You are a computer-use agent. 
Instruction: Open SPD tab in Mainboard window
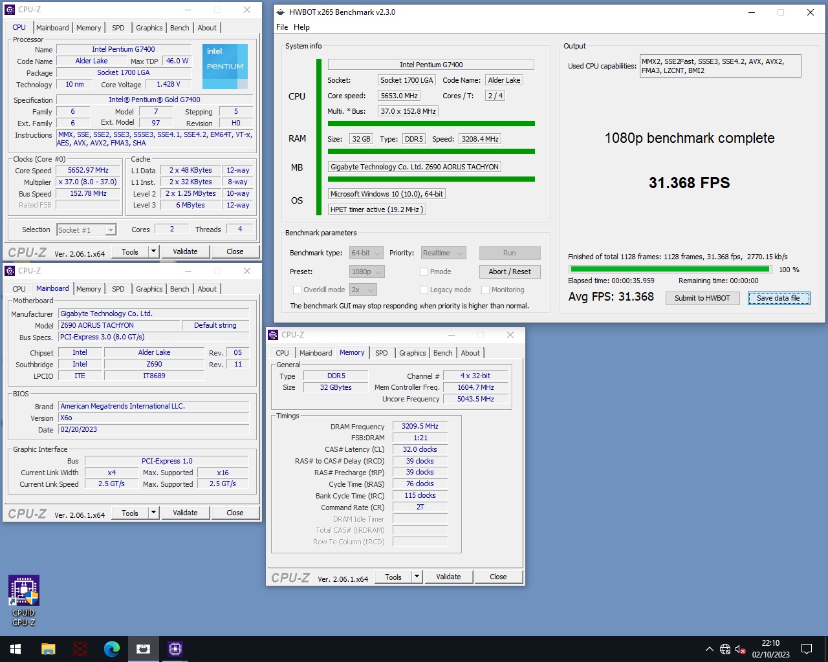click(118, 289)
